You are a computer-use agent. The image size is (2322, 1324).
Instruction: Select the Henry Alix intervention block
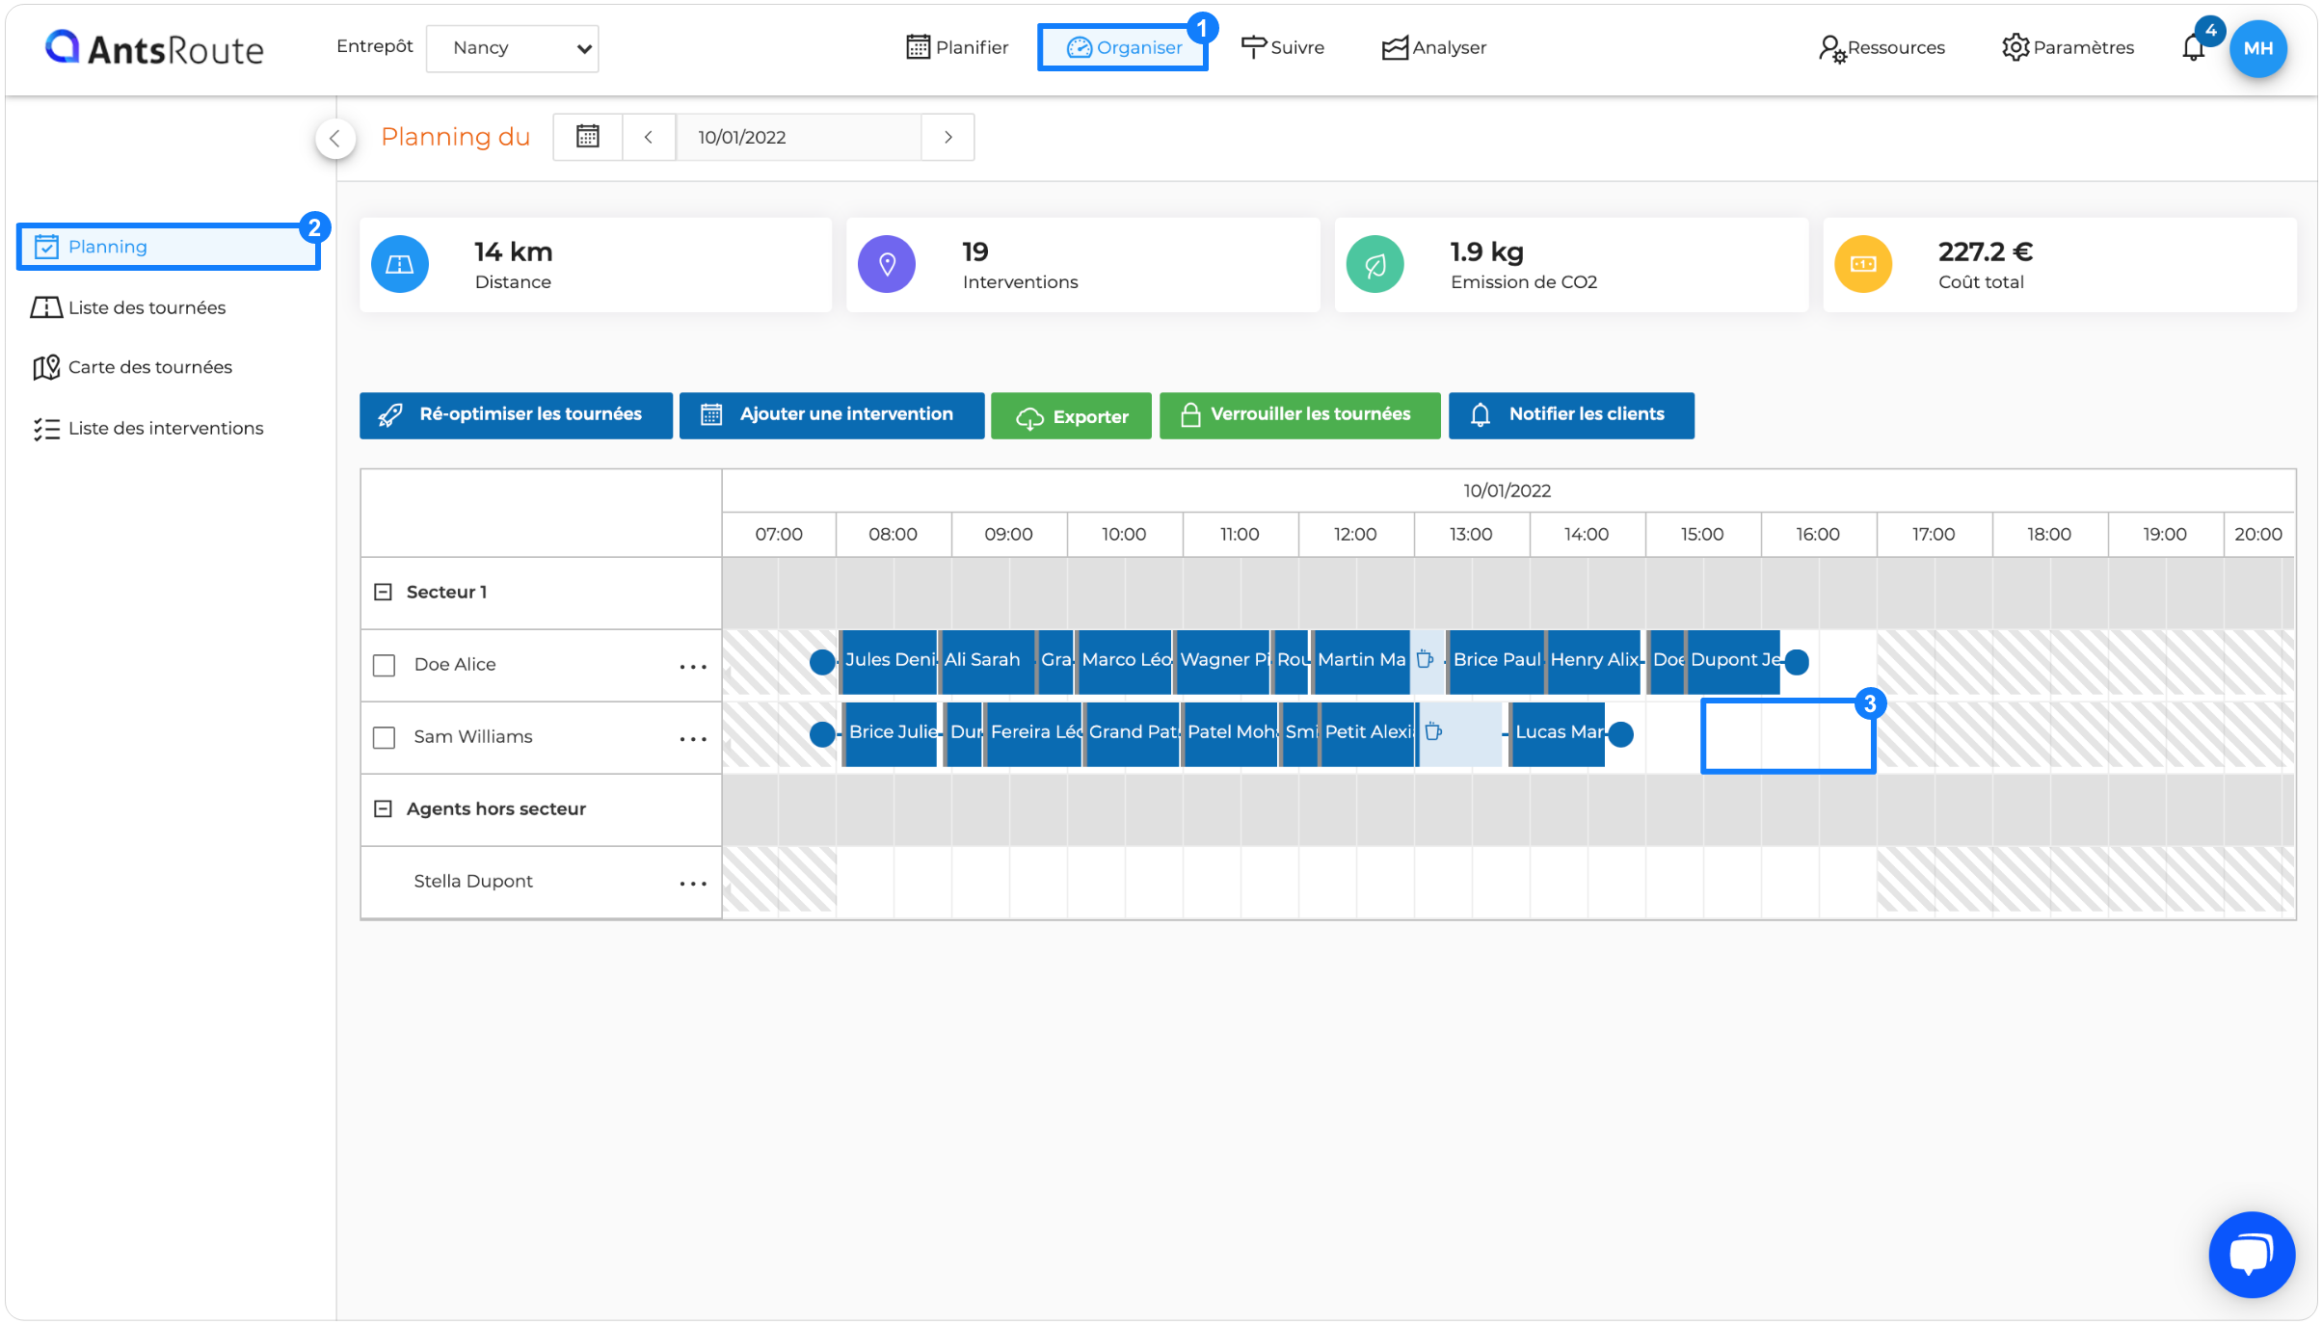(x=1594, y=661)
